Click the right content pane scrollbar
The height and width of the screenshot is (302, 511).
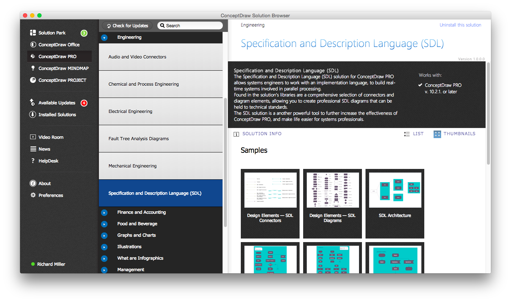488,113
